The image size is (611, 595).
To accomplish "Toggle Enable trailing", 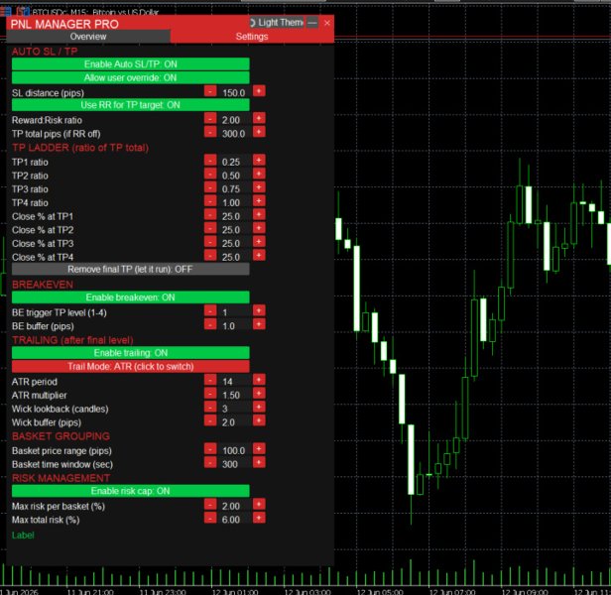I will tap(131, 353).
